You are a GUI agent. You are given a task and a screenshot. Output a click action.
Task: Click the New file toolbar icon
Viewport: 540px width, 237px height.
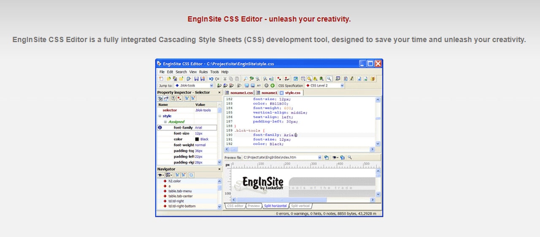(x=161, y=79)
